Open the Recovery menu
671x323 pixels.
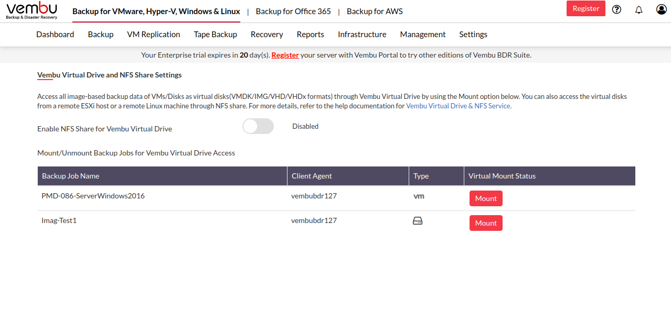[267, 35]
